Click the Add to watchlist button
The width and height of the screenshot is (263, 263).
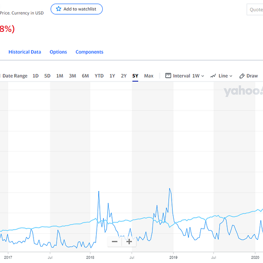77,9
